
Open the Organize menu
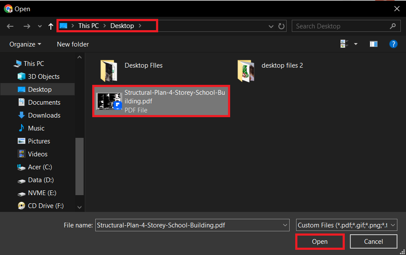(25, 44)
